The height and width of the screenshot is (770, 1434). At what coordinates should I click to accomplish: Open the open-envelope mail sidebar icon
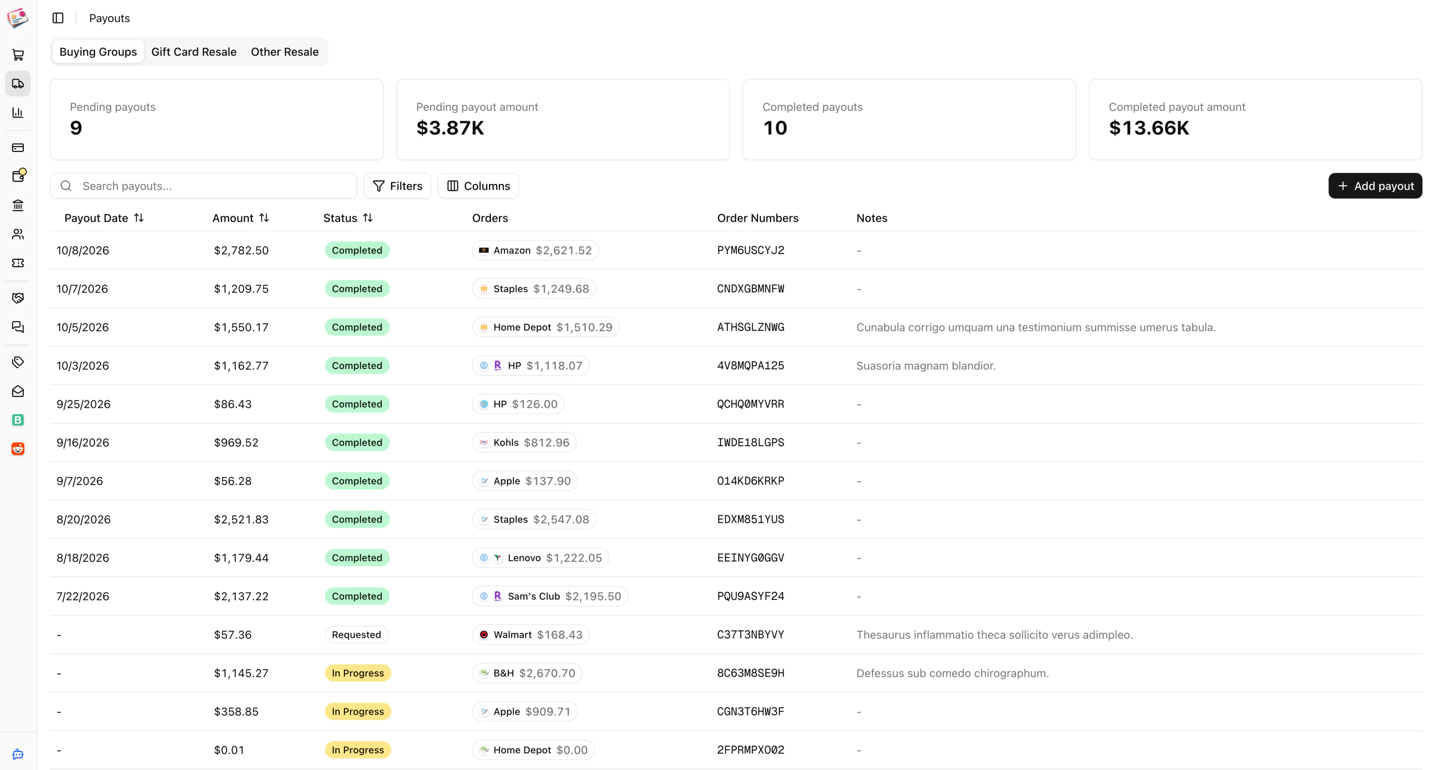(x=18, y=391)
